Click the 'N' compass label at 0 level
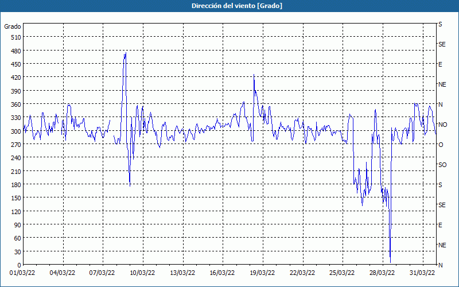The height and width of the screenshot is (287, 459). click(441, 265)
